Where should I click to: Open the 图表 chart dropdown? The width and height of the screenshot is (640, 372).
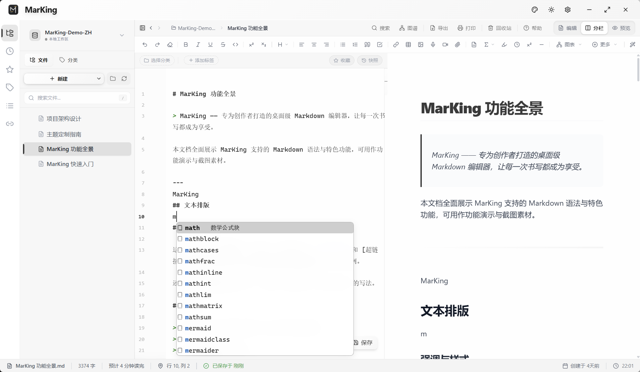pos(569,45)
